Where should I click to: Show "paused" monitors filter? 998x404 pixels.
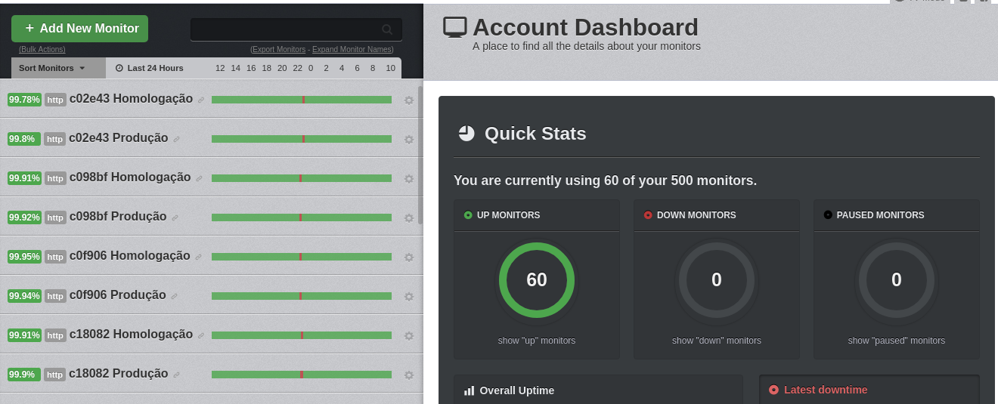pyautogui.click(x=897, y=341)
